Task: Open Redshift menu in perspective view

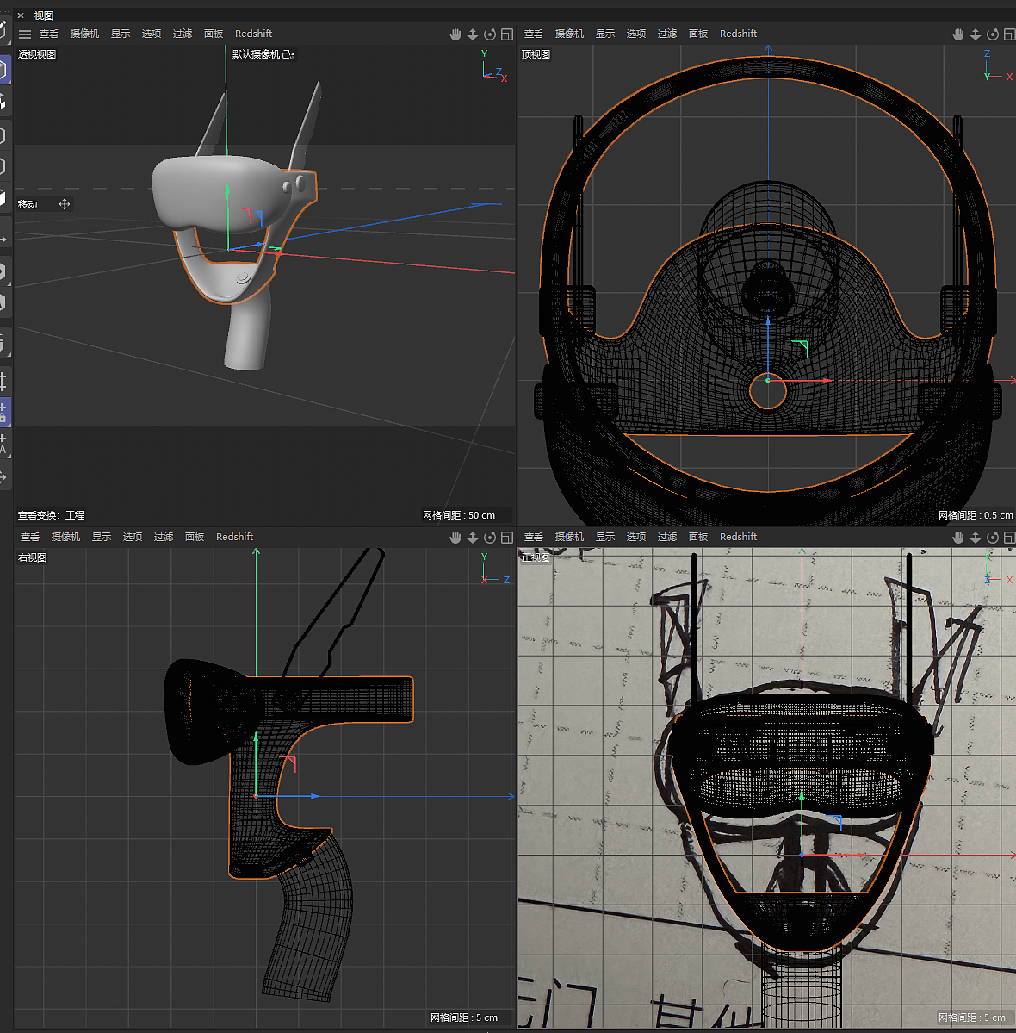Action: point(253,34)
